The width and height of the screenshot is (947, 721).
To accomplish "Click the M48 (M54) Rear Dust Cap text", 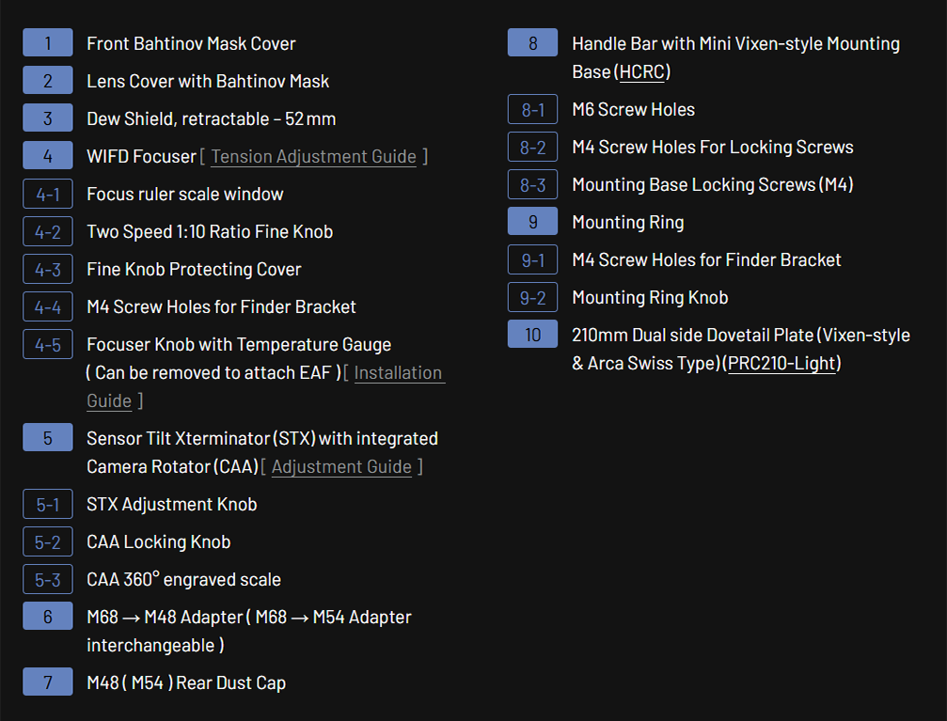I will (x=186, y=683).
